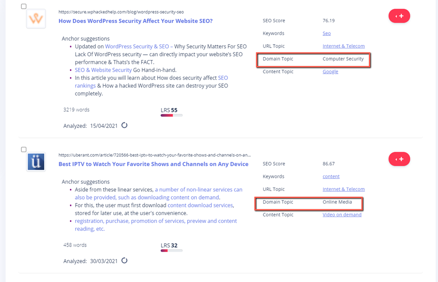The height and width of the screenshot is (282, 438).
Task: Open the uberant site logo thumbnail
Action: pyautogui.click(x=36, y=162)
